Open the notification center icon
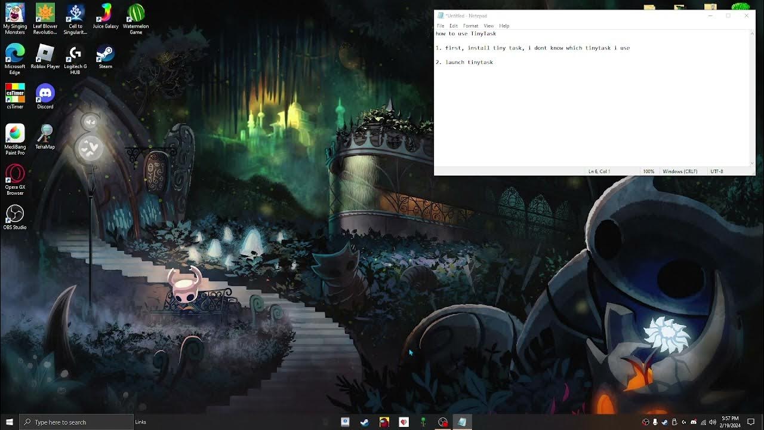Screen dimensions: 764x430 (751, 422)
